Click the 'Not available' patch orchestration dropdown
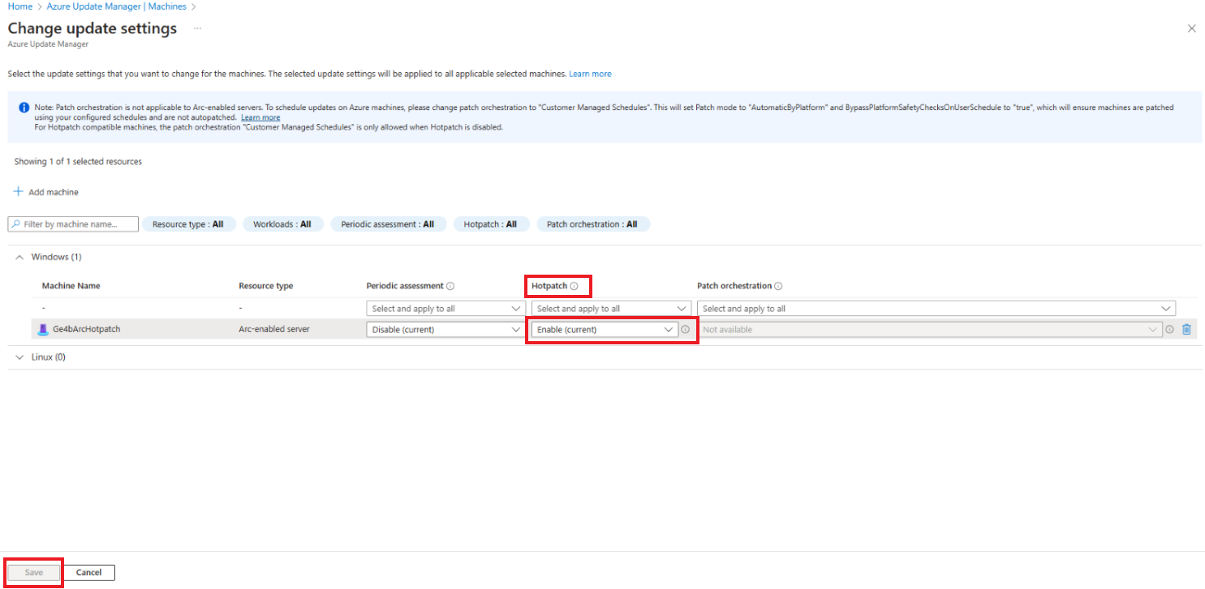 [930, 330]
